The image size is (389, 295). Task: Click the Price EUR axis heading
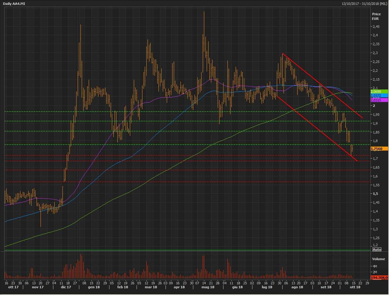click(x=376, y=16)
